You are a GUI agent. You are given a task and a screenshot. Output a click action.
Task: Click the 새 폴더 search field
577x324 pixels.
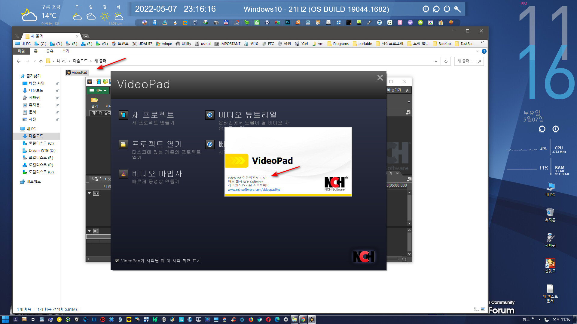click(469, 61)
